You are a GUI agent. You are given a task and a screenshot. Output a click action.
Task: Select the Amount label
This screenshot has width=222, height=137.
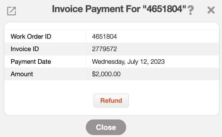point(22,74)
